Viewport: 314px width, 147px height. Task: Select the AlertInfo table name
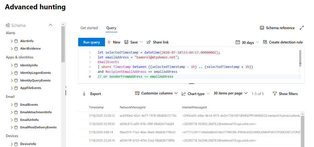27,41
